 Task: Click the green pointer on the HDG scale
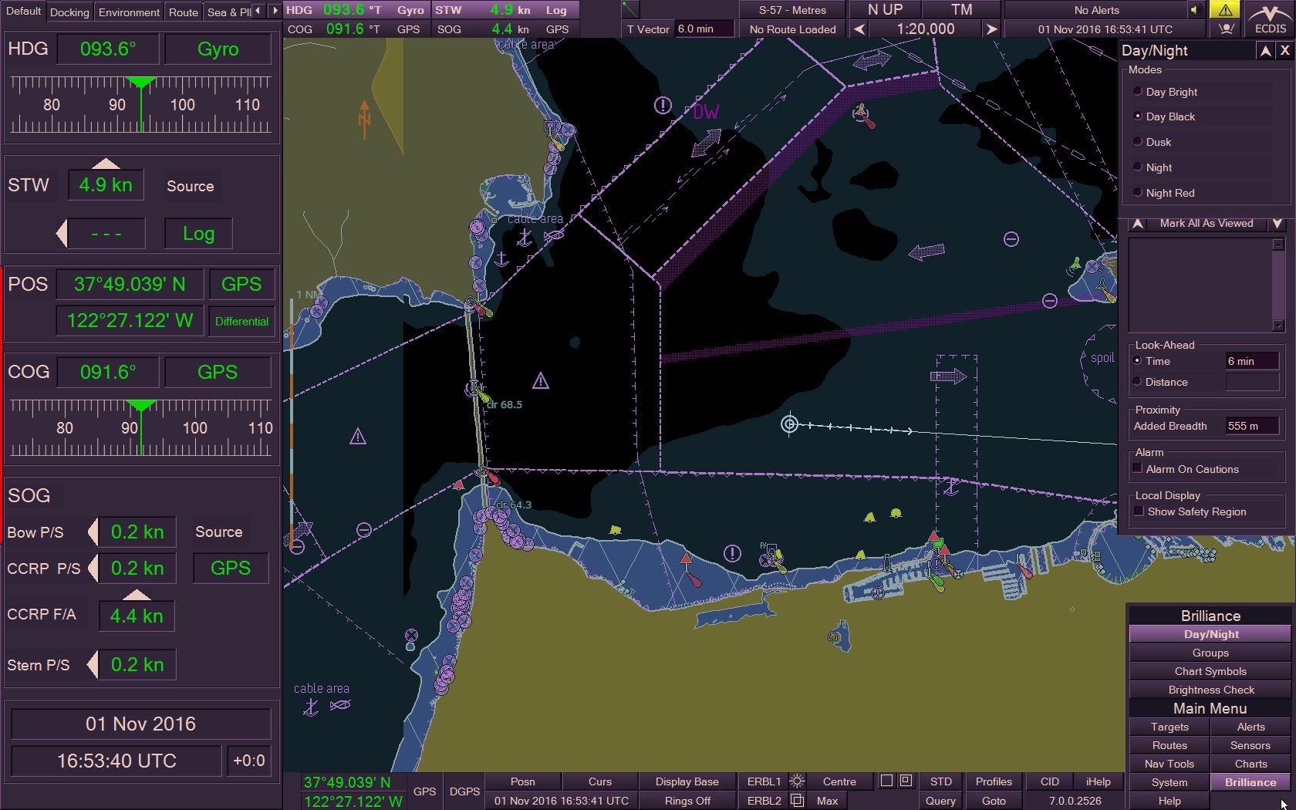point(142,83)
